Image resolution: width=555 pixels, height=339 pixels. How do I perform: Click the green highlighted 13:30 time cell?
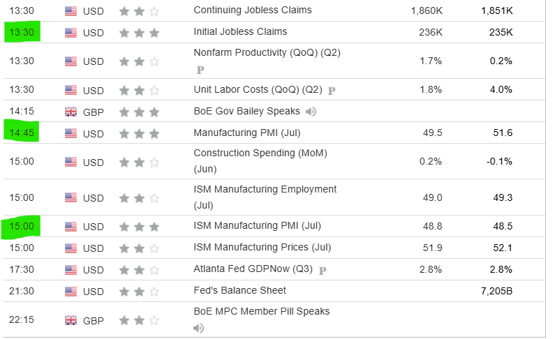(21, 32)
